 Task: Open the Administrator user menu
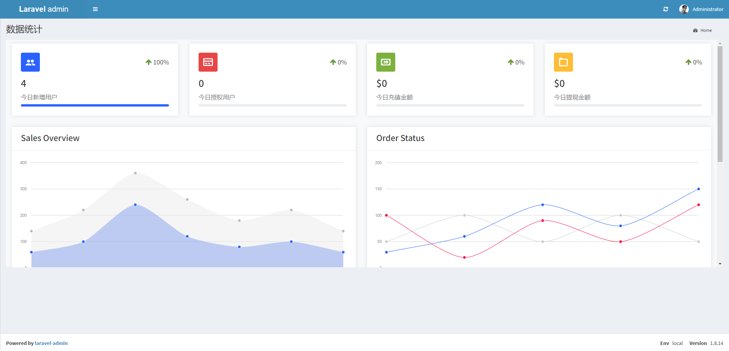(707, 9)
